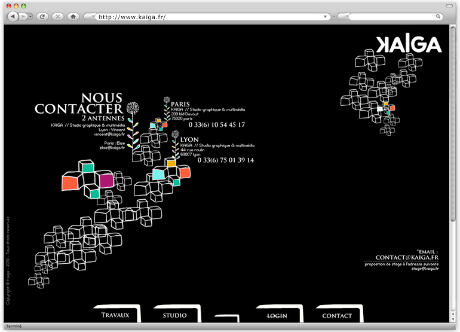This screenshot has width=460, height=332.
Task: Open the Login navigation tab
Action: click(279, 314)
